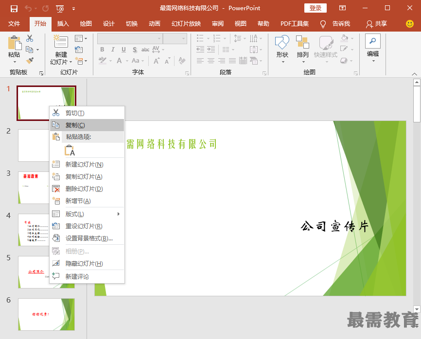
Task: Toggle Bold formatting
Action: tap(102, 50)
